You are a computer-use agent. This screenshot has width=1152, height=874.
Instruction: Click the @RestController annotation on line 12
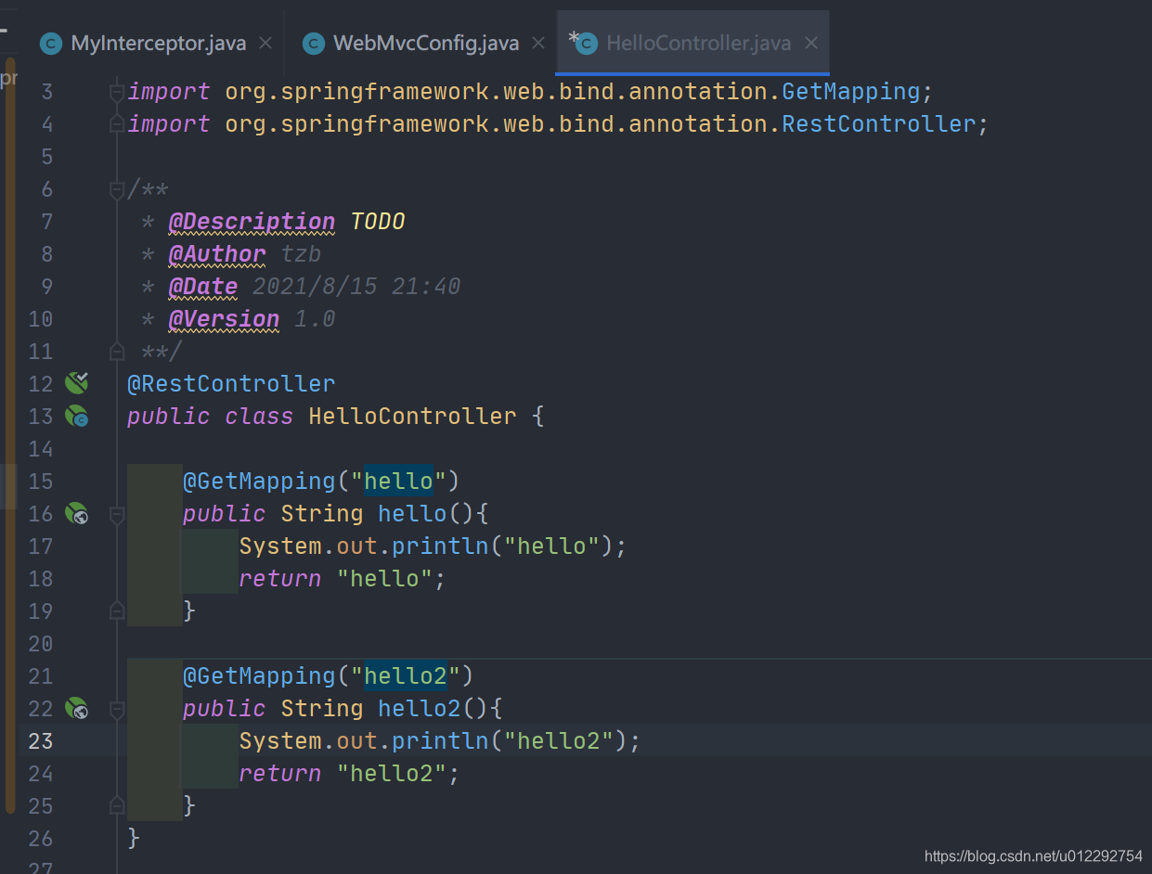point(231,383)
